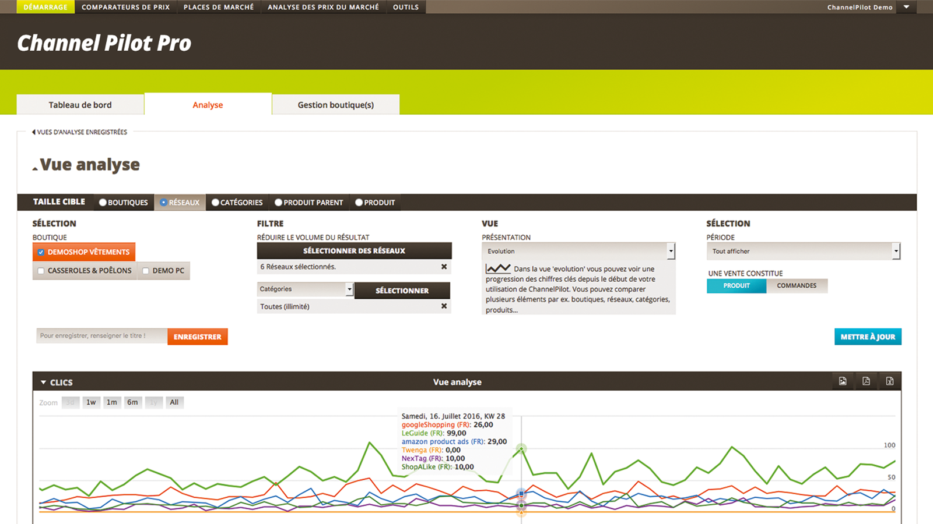Select the Réseaux radio option
This screenshot has height=524, width=933.
(x=163, y=203)
